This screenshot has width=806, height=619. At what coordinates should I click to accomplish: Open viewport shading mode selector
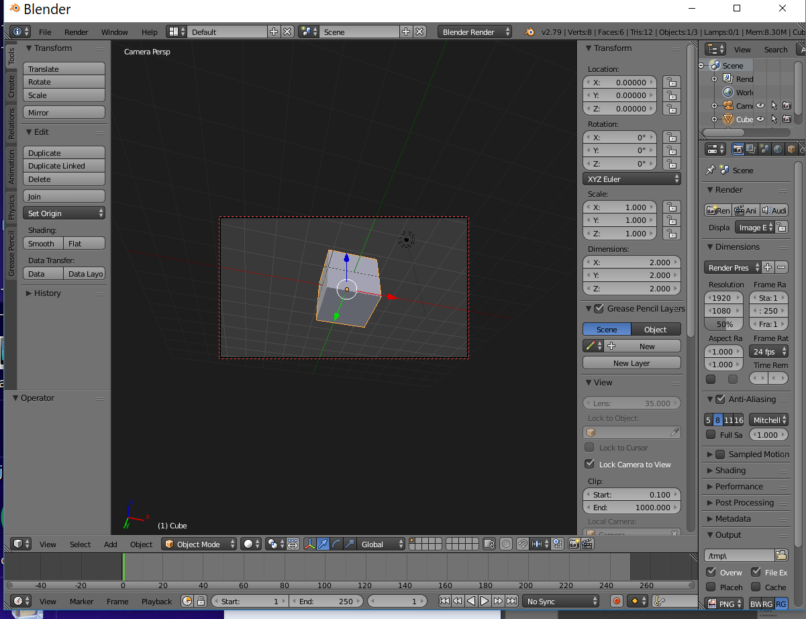pos(252,544)
